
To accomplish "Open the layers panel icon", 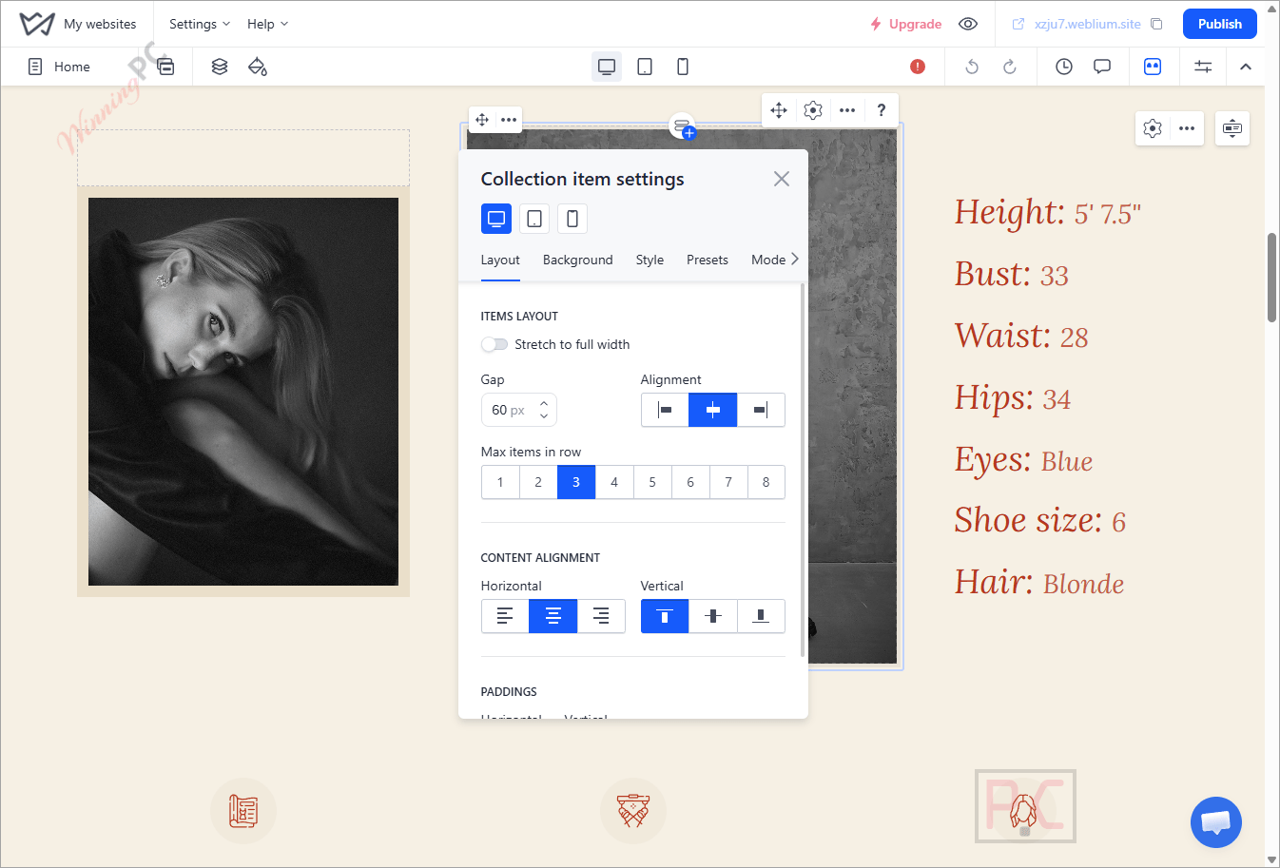I will (220, 67).
